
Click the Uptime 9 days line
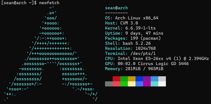(134, 33)
